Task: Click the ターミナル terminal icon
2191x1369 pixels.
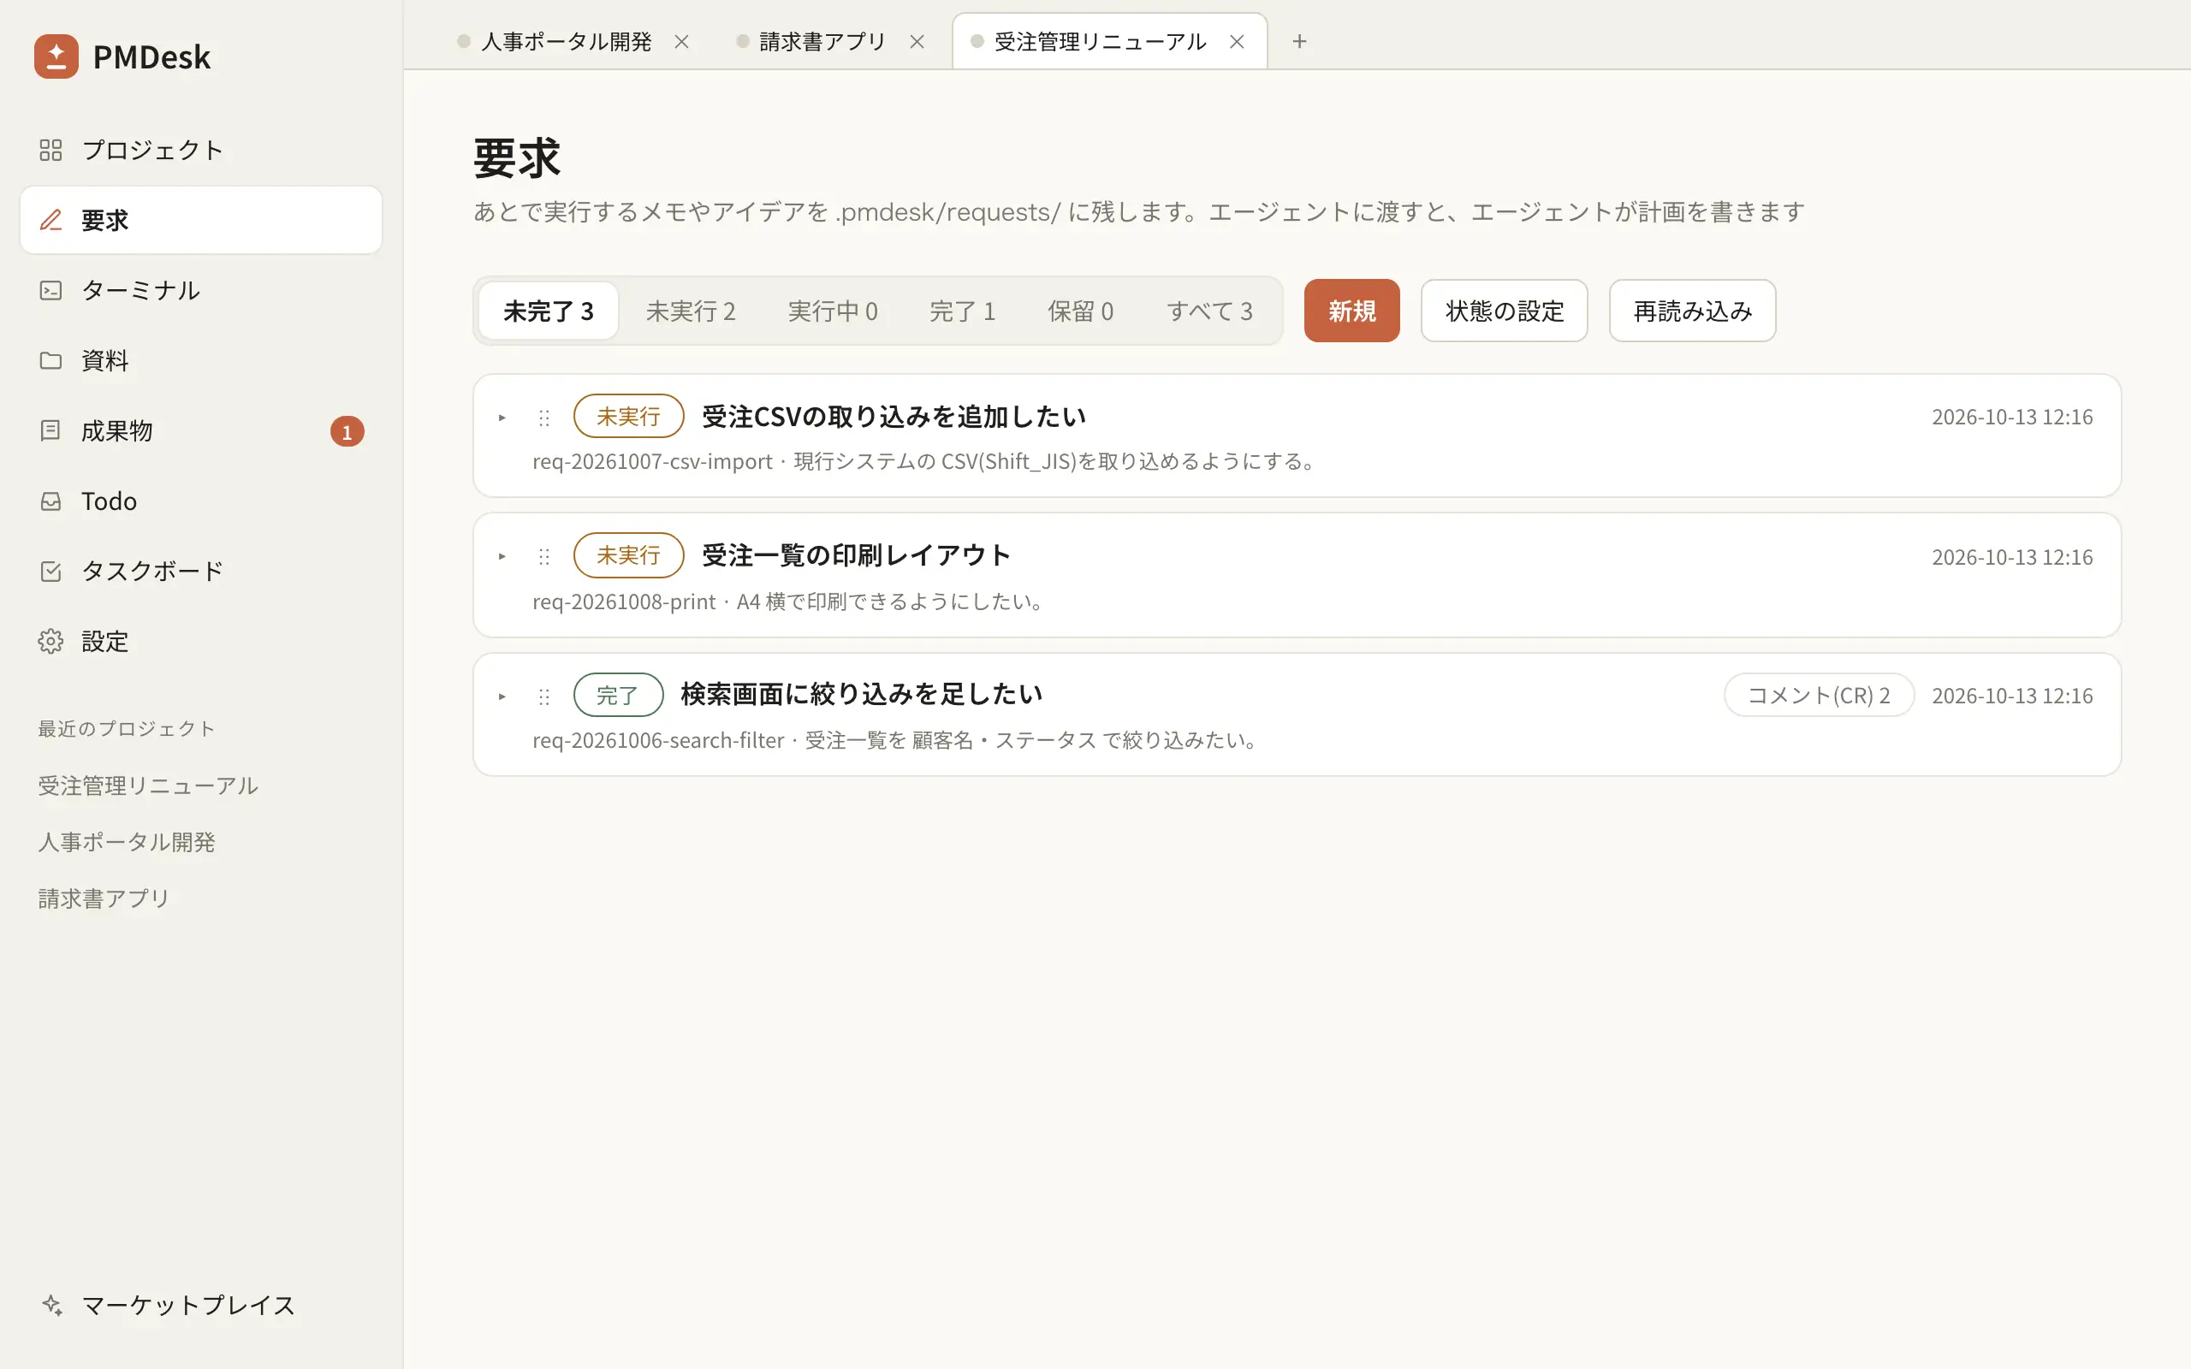Action: coord(50,290)
